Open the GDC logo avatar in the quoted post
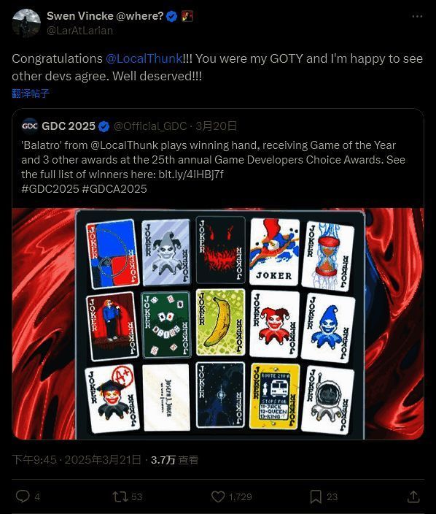The image size is (436, 514). tap(29, 126)
